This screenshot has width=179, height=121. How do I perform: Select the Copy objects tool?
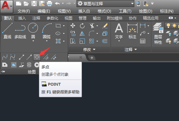pos(73,33)
